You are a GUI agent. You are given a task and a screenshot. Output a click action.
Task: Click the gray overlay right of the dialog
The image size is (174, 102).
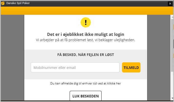[x=159, y=57]
